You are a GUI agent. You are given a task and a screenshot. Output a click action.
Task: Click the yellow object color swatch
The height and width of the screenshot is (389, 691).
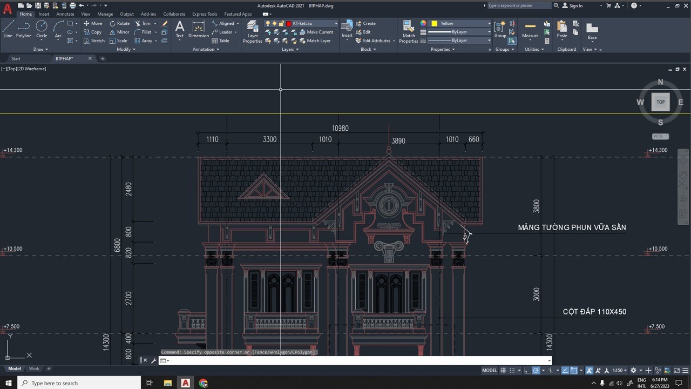pos(434,23)
